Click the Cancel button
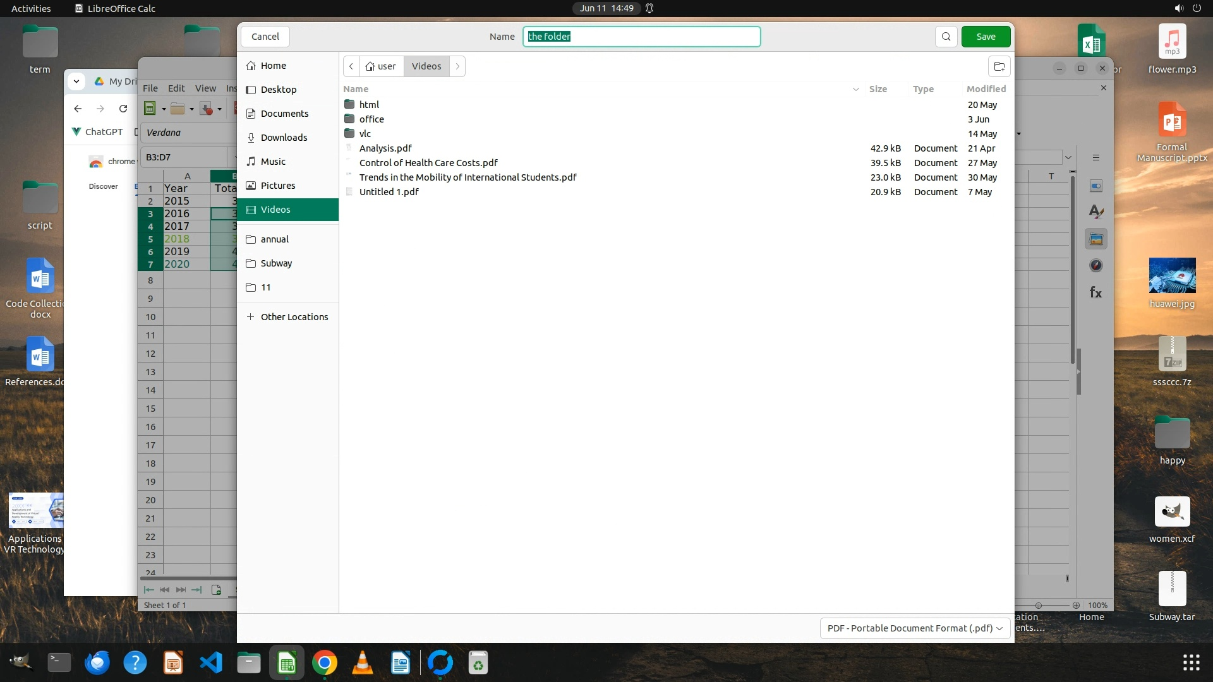 click(x=265, y=37)
